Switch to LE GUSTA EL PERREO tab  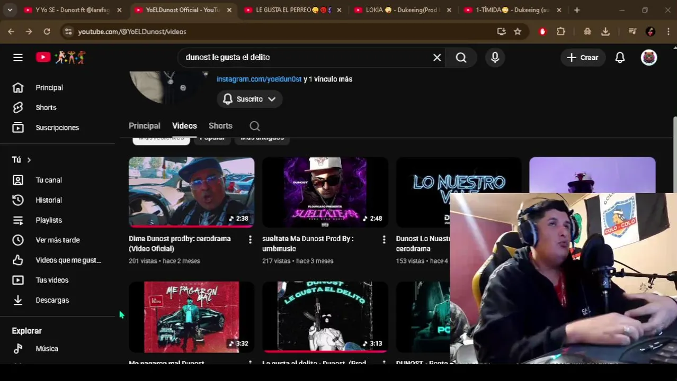point(293,10)
